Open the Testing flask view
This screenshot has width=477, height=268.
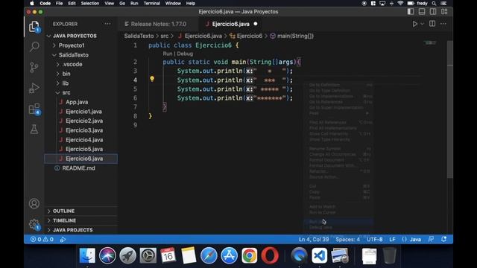(34, 129)
